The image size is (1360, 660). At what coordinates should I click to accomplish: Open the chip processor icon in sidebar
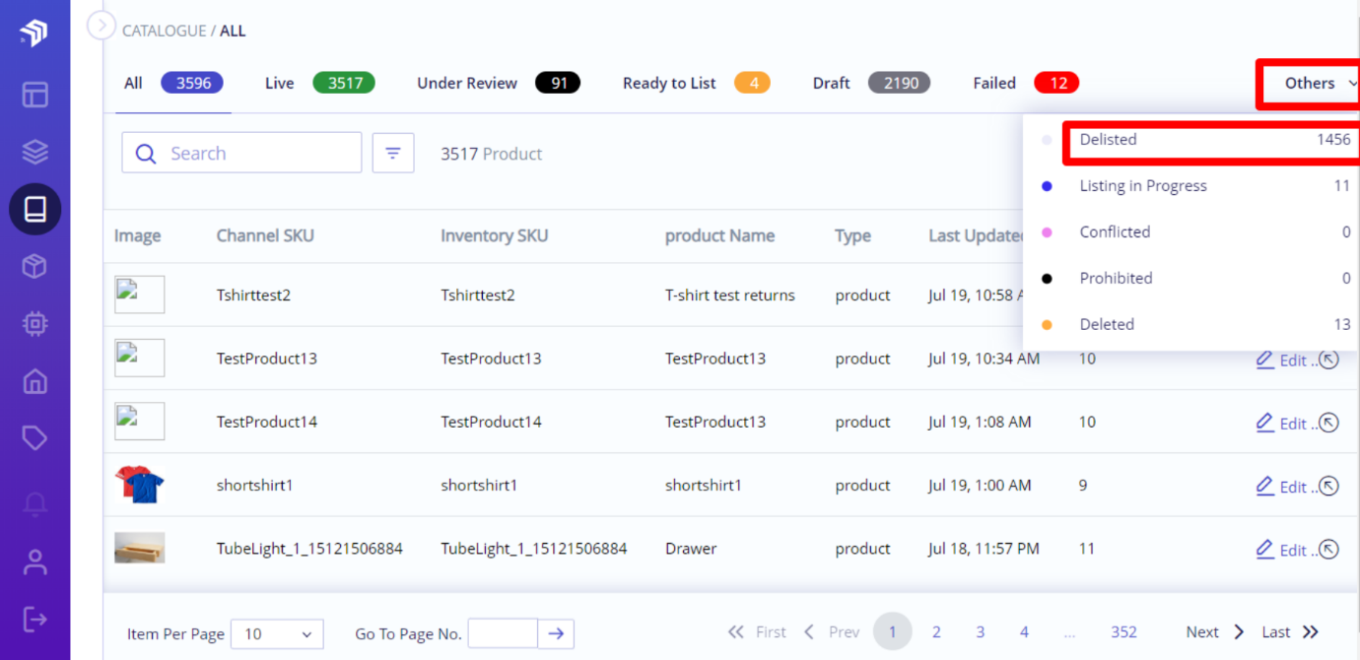point(35,323)
